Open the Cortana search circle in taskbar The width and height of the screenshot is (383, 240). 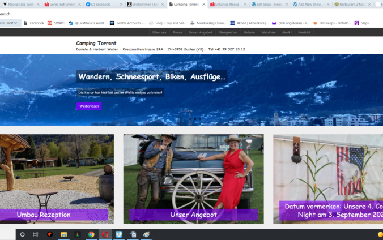click(x=23, y=234)
